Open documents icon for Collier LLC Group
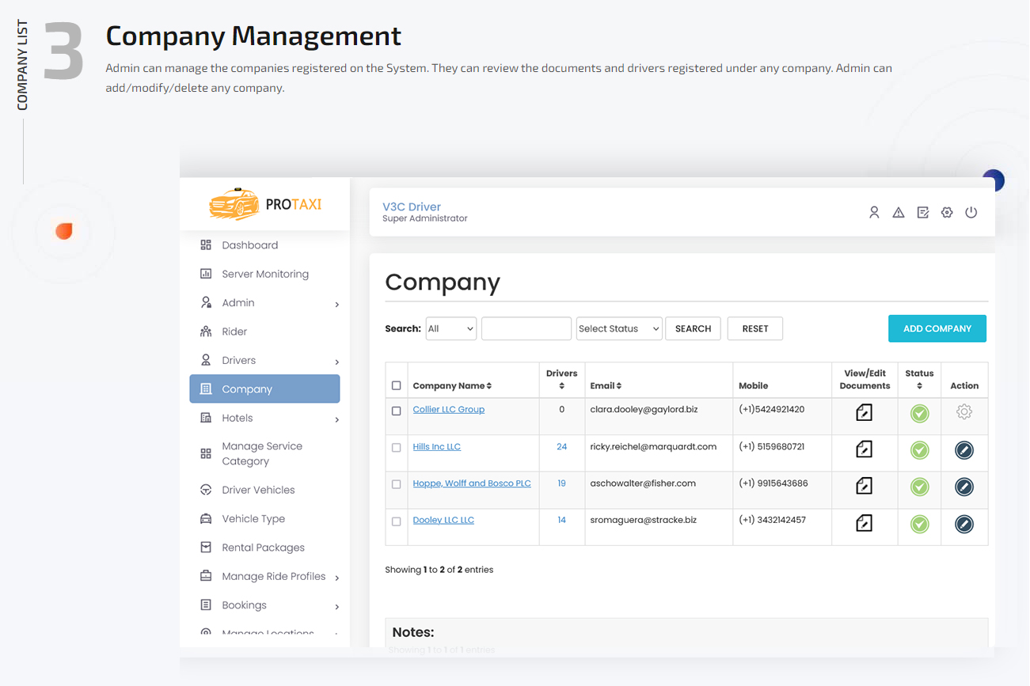The image size is (1030, 686). click(864, 412)
